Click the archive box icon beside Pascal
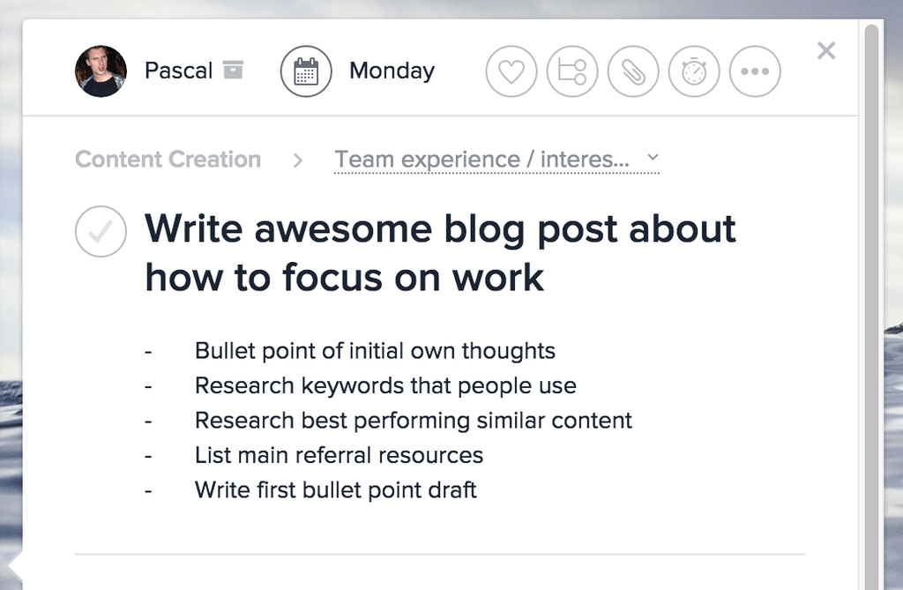This screenshot has width=903, height=590. pyautogui.click(x=233, y=69)
